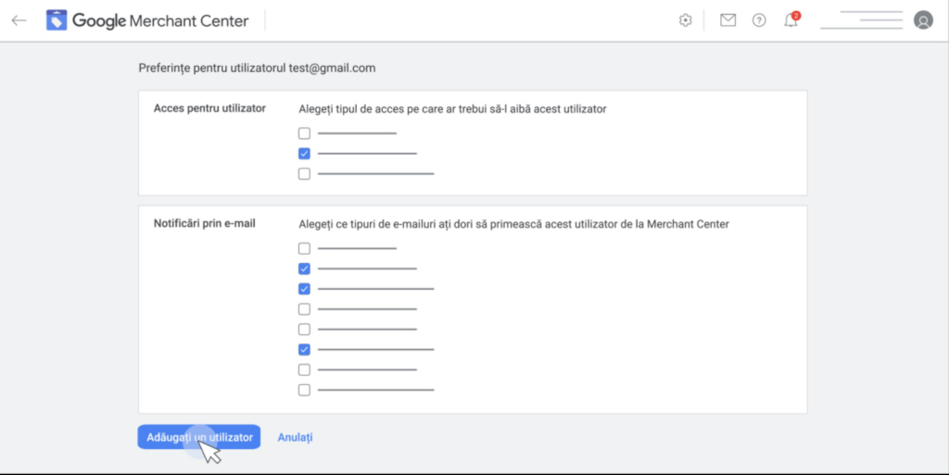The width and height of the screenshot is (949, 475).
Task: Check the third user access checkbox
Action: tap(304, 173)
